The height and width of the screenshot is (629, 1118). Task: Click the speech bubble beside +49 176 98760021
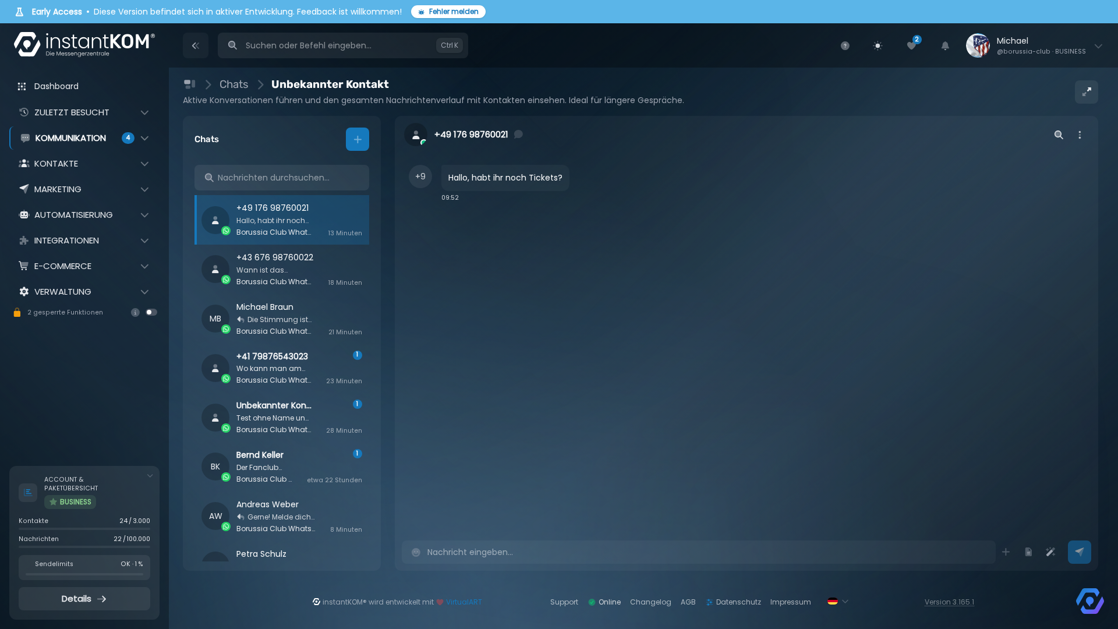[x=518, y=135]
